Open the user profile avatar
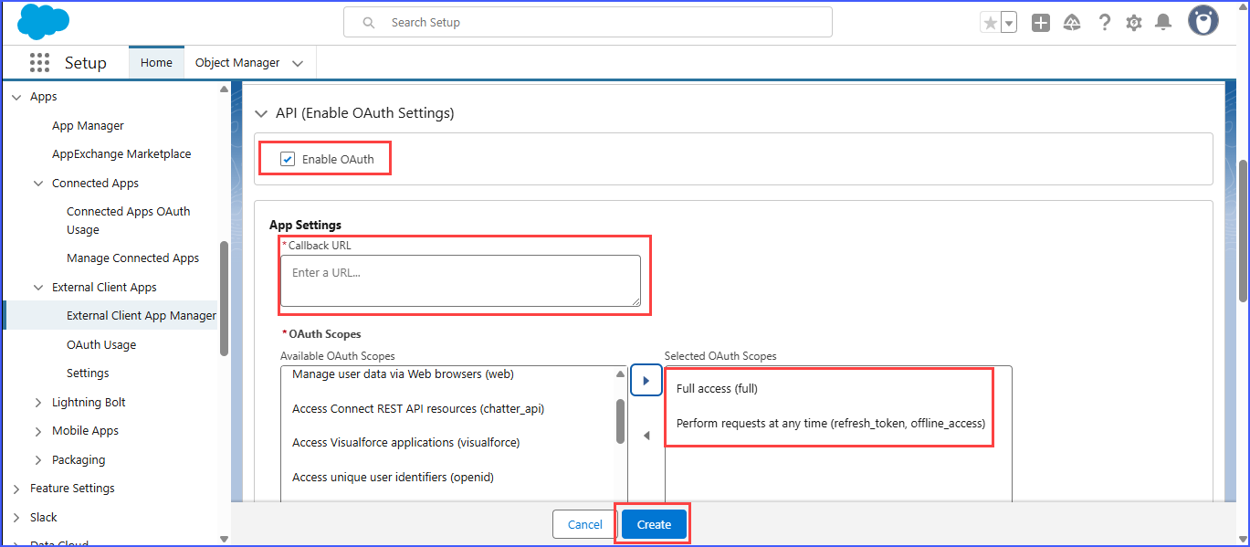The width and height of the screenshot is (1250, 547). coord(1203,21)
